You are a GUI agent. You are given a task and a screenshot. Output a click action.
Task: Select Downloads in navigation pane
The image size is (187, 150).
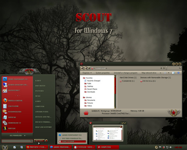[x=90, y=92]
